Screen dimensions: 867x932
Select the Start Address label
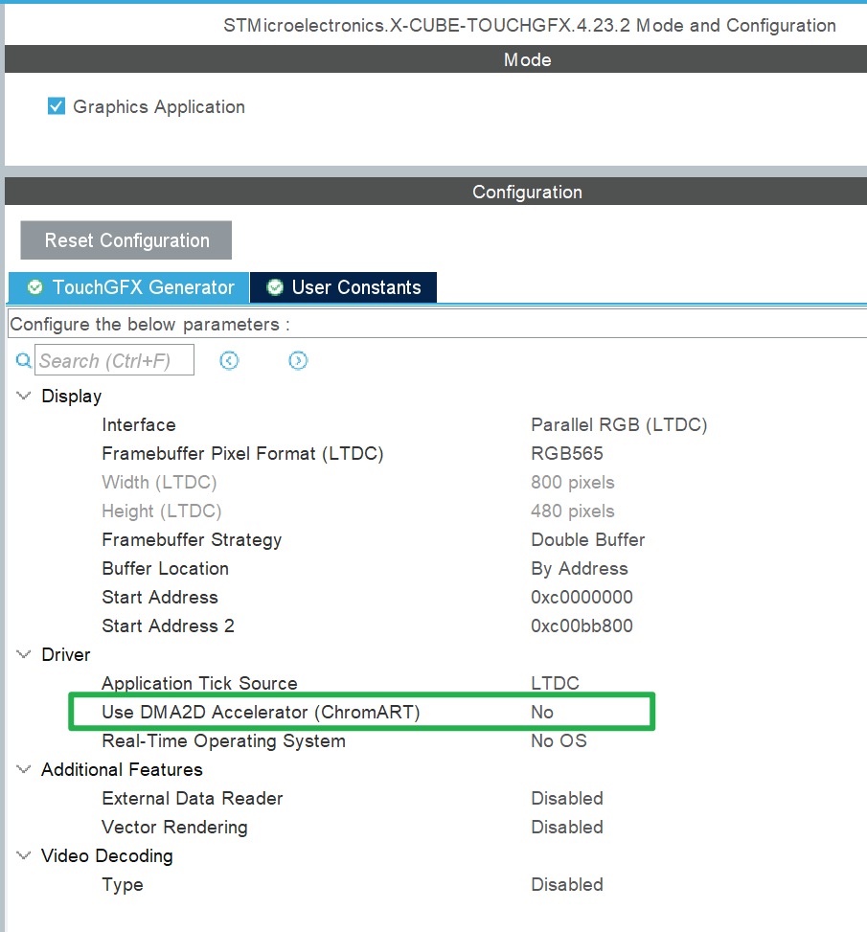160,598
